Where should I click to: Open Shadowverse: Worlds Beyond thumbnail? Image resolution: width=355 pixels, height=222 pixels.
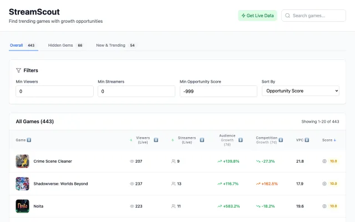22,184
